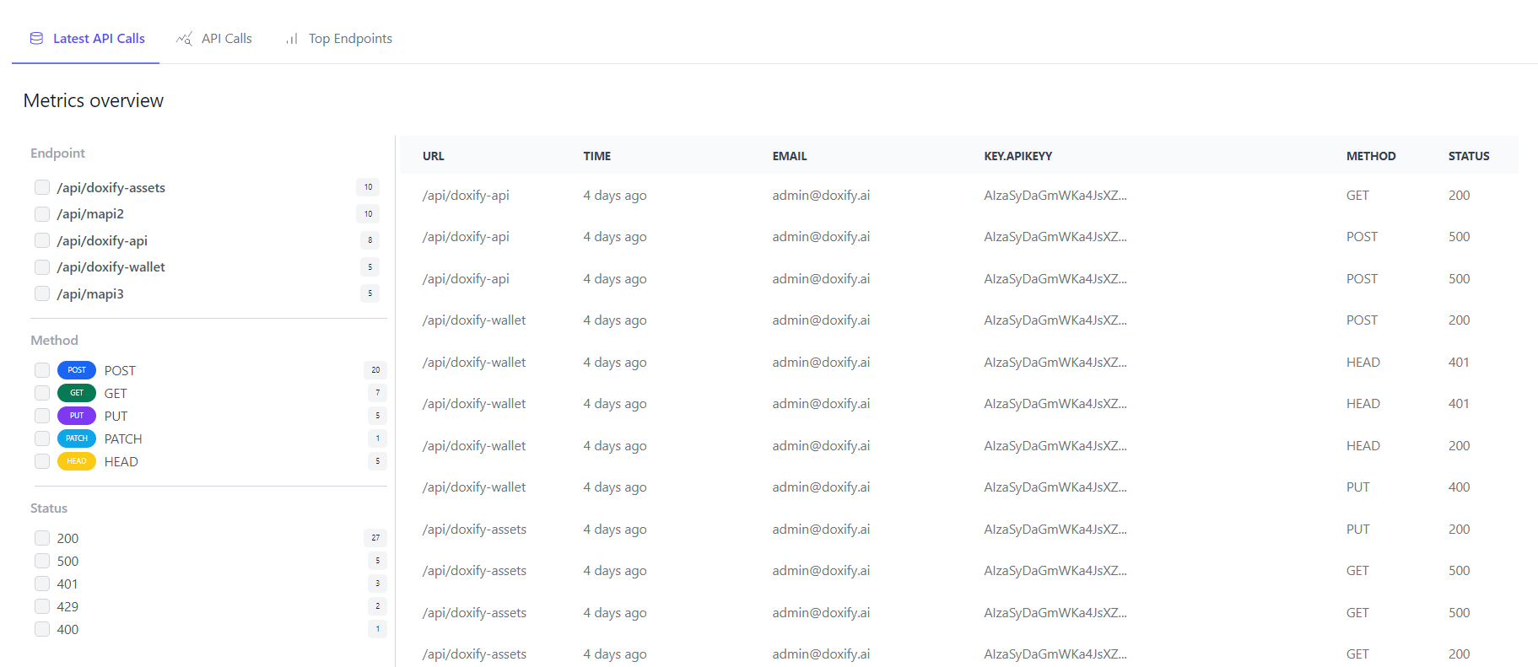Click the Method filter section label
1538x667 pixels.
point(54,340)
